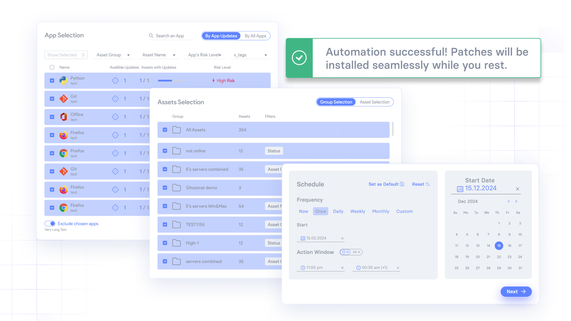Screen dimensions: 571x321
Task: Click calendar icon in the 15.02.2024 field
Action: coord(303,238)
